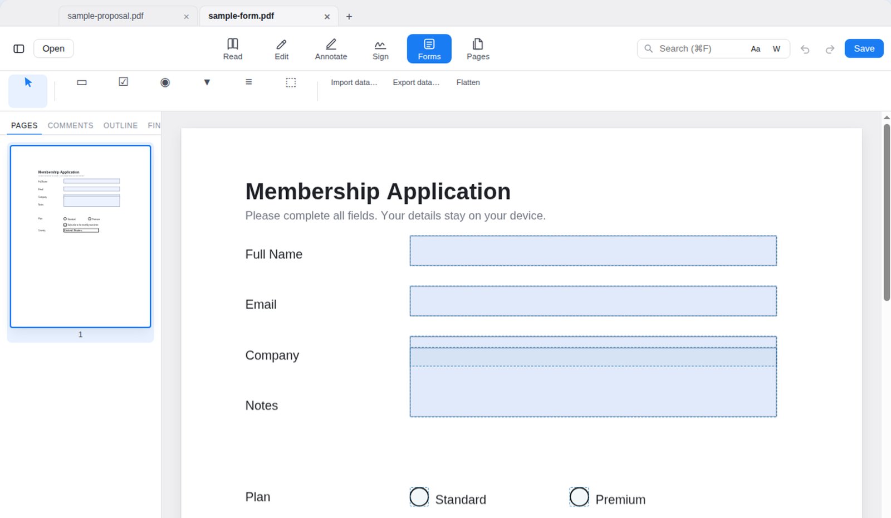Select the Standard plan radio button

click(419, 497)
